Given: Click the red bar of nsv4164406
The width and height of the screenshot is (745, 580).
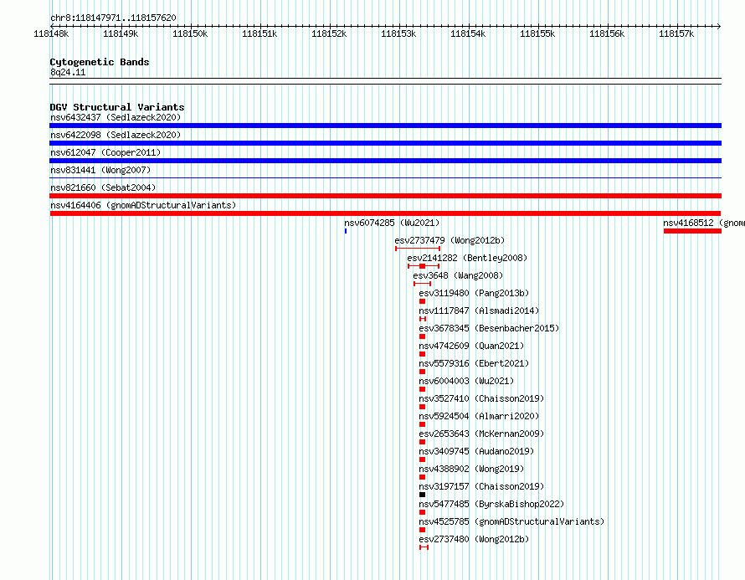Looking at the screenshot, I should click(x=385, y=213).
